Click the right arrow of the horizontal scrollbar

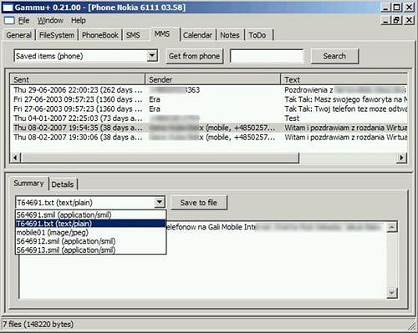tap(401, 158)
